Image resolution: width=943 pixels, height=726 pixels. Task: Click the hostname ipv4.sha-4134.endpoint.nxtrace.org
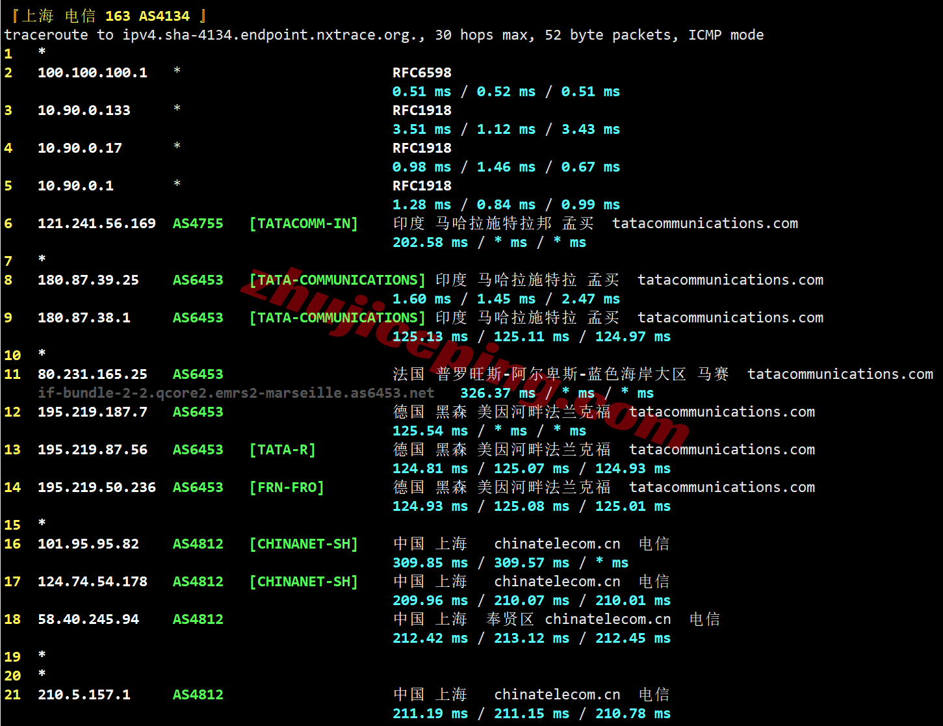click(x=270, y=35)
